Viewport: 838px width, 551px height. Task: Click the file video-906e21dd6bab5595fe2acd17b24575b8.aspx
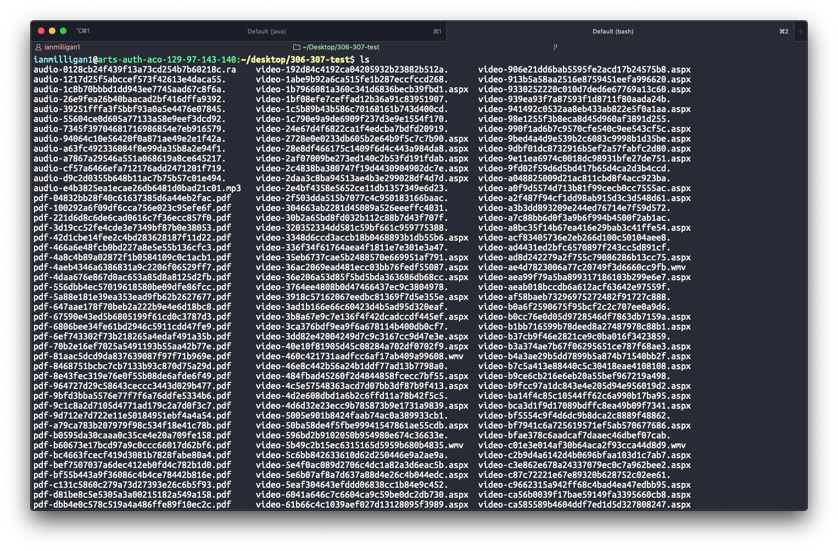(584, 70)
